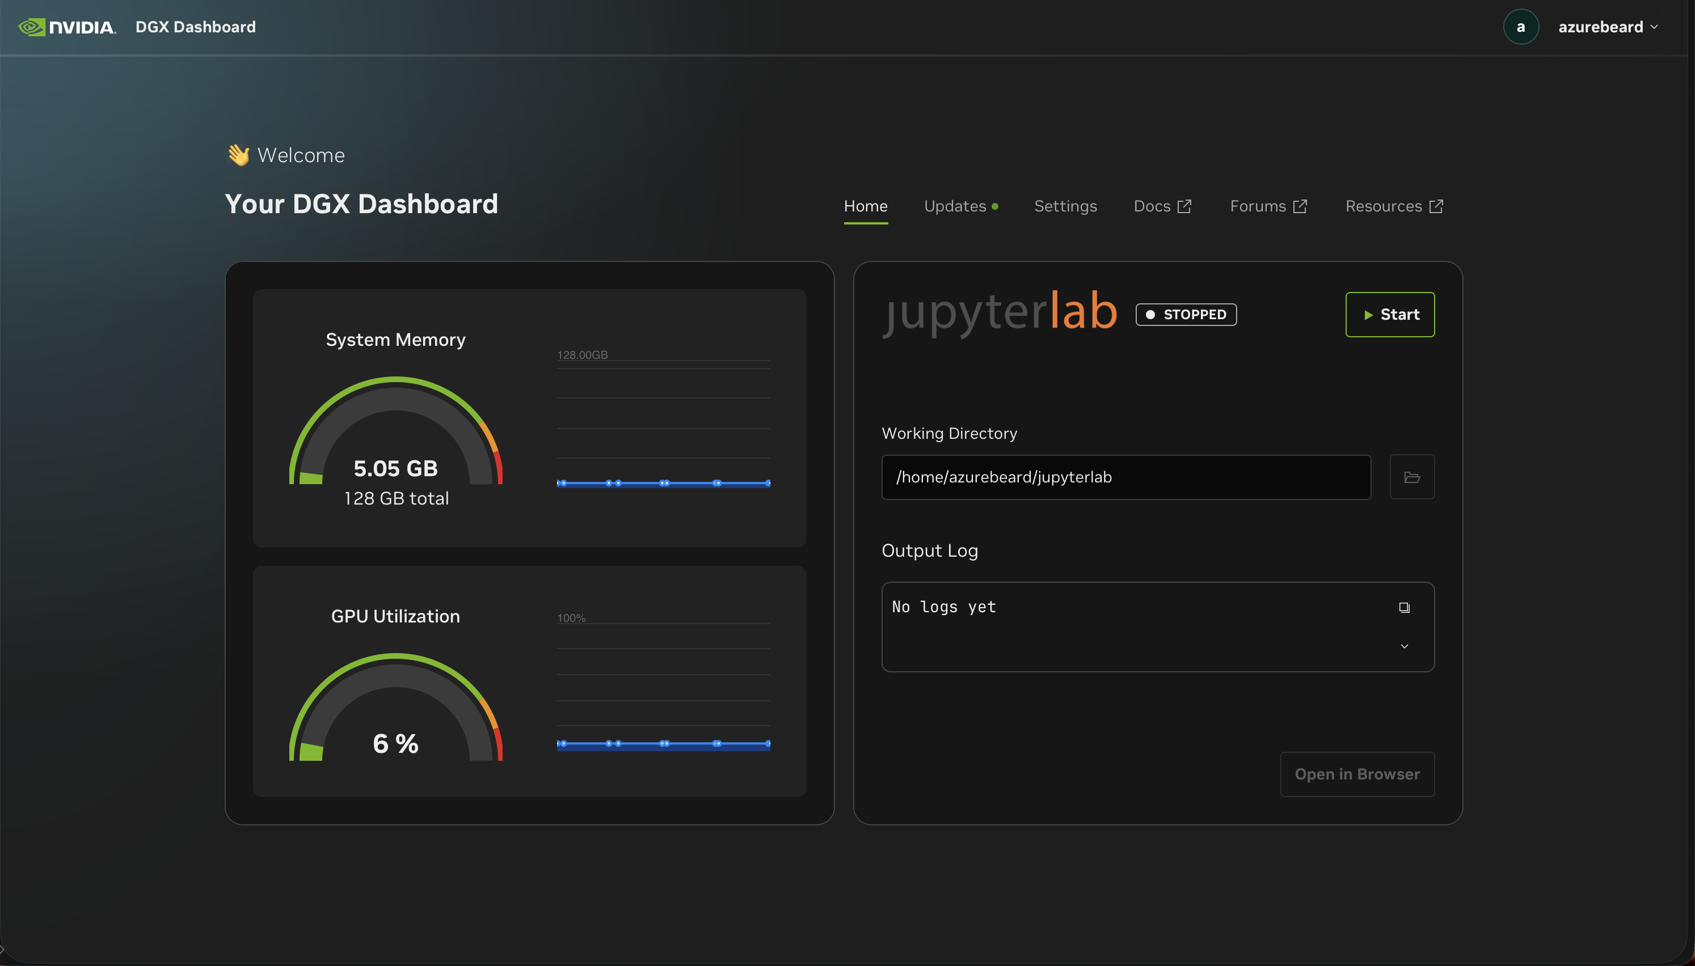Click the 100% chart axis label
The height and width of the screenshot is (966, 1695).
click(571, 618)
